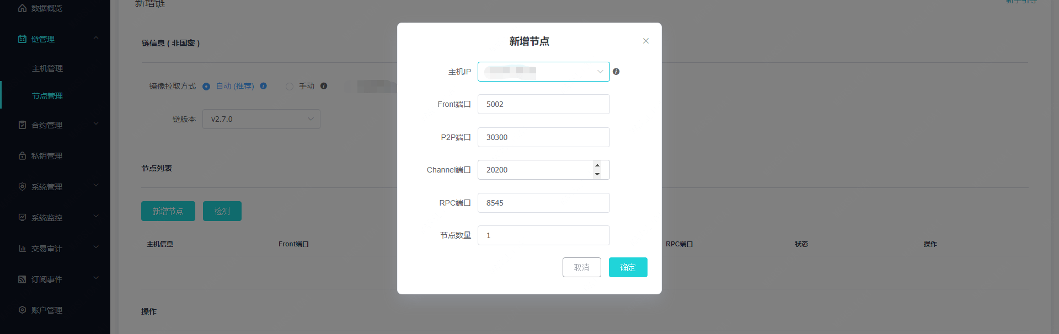Click the system management shield icon
This screenshot has width=1059, height=334.
[x=22, y=187]
